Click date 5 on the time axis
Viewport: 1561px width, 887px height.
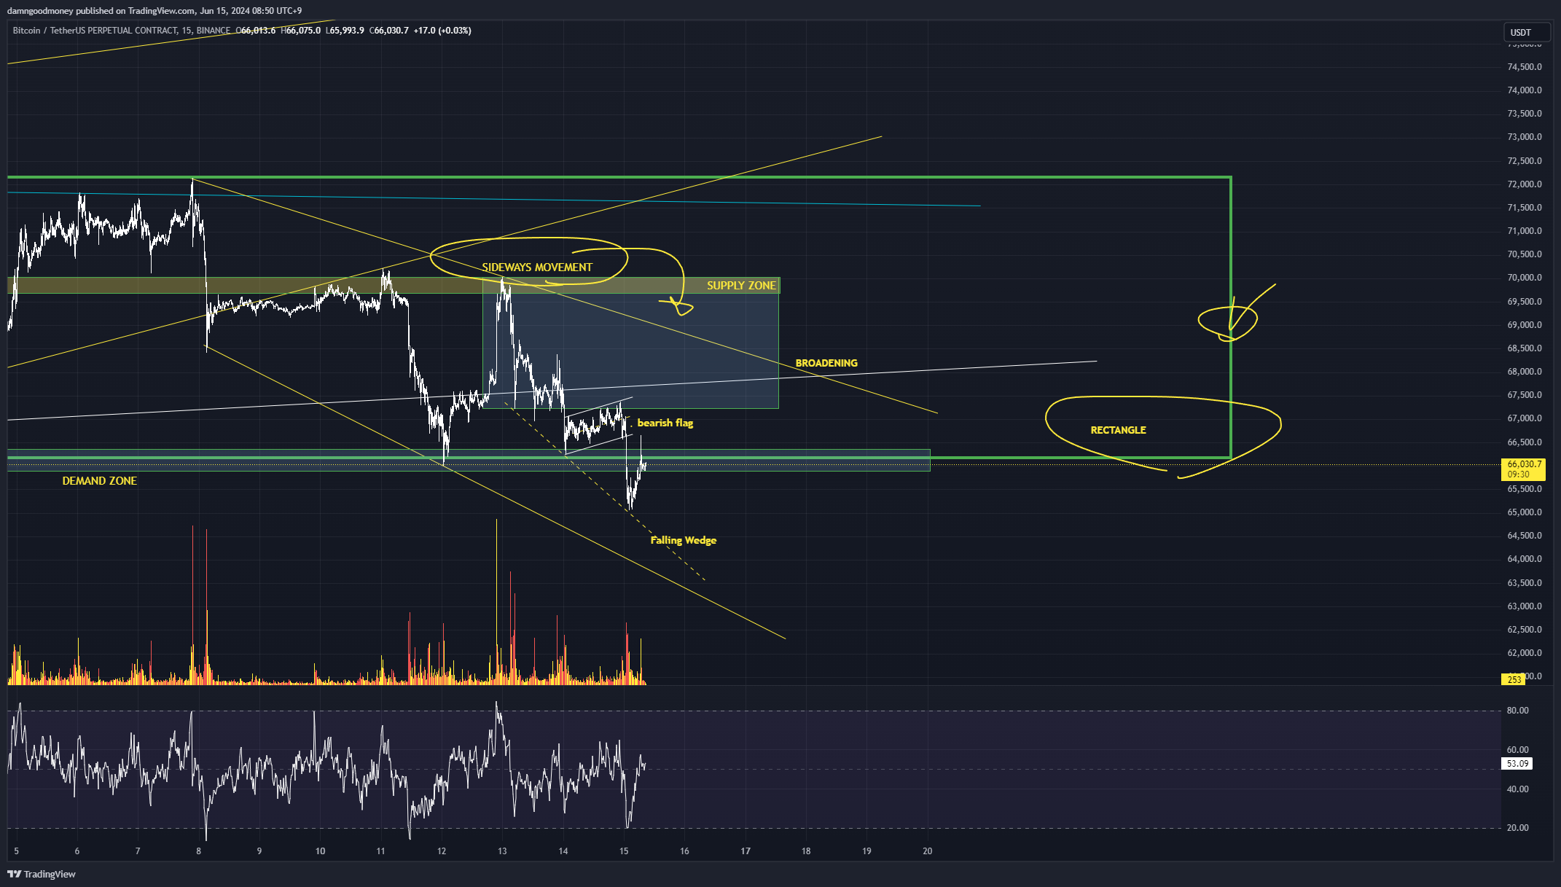(16, 851)
